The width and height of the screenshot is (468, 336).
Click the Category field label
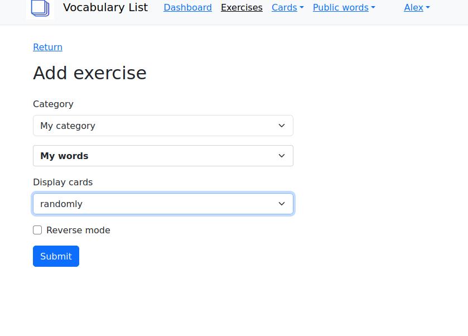click(x=53, y=104)
